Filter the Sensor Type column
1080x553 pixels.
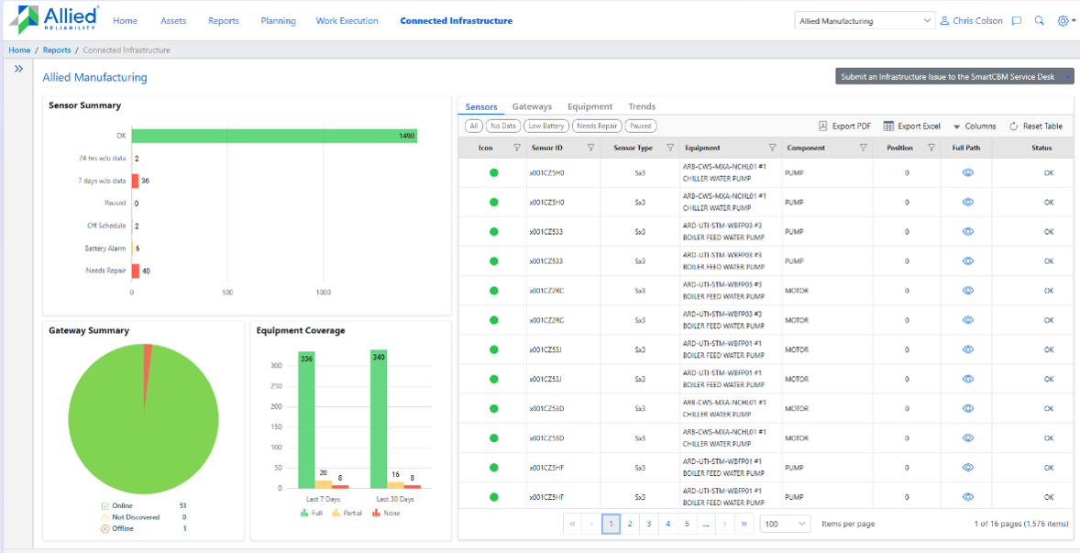point(670,148)
